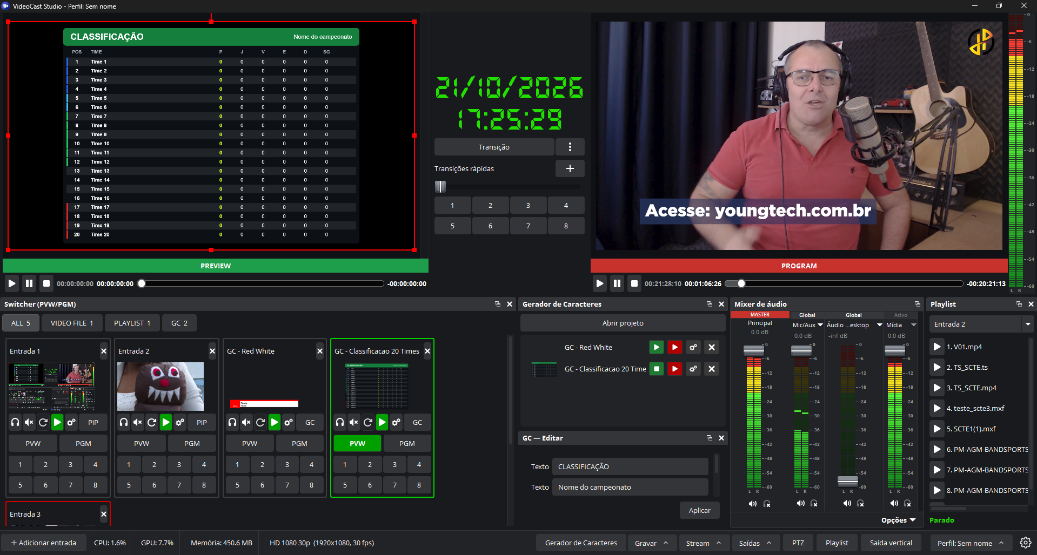The width and height of the screenshot is (1037, 555).
Task: Remove GC - Classificacao 20 Time from generator list
Action: [712, 369]
